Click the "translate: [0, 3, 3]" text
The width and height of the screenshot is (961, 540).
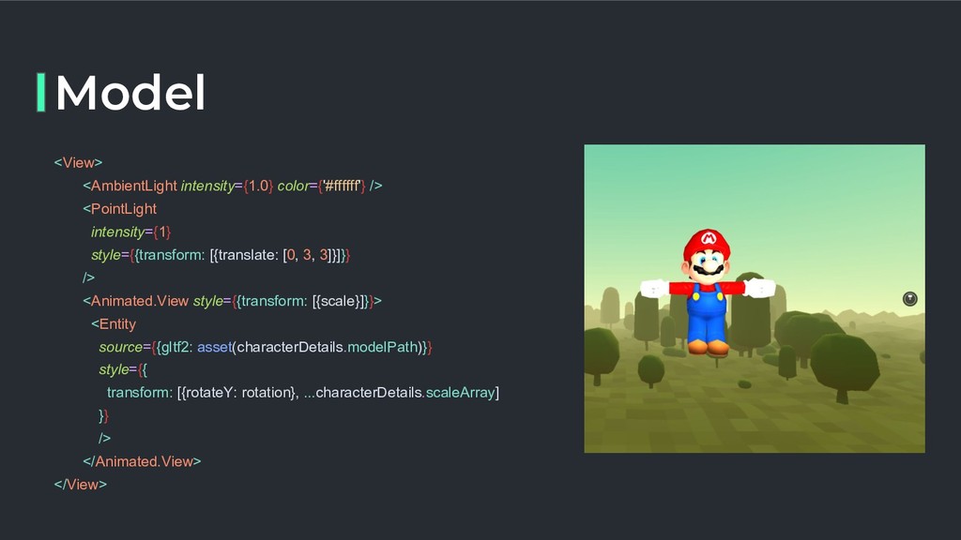[274, 255]
